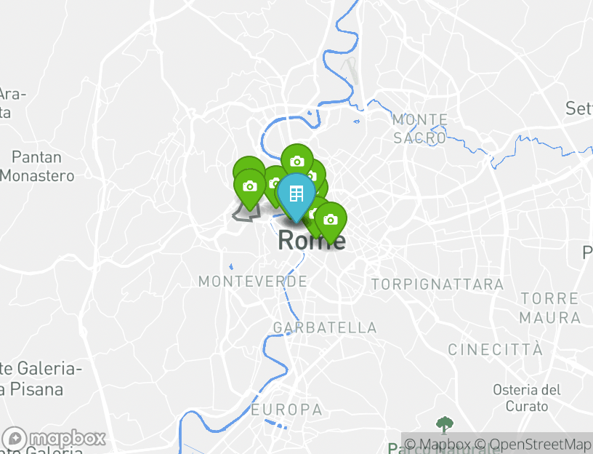Click the Mapbox logo
Viewport: 593px width, 454px height.
[x=53, y=439]
